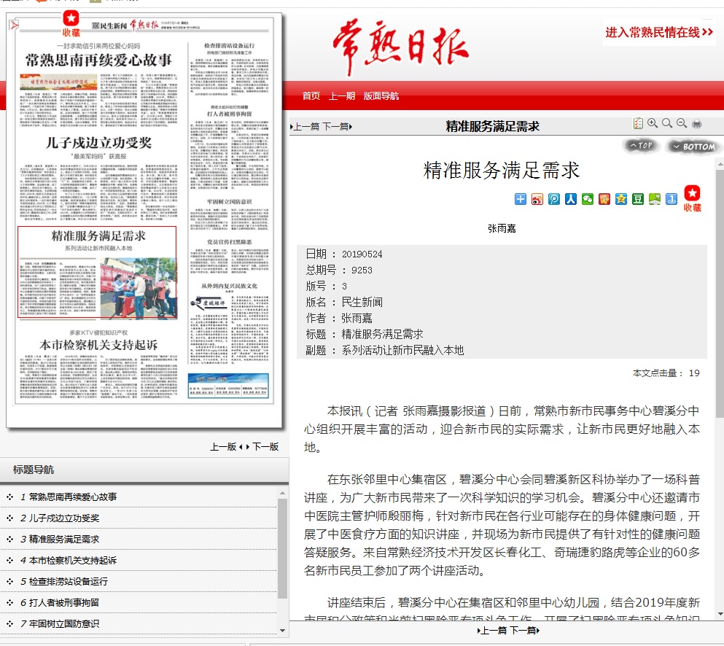Click the date value 20190524
Viewport: 724px width, 646px height.
362,254
